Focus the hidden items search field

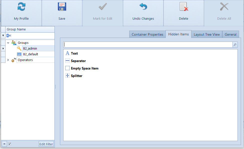point(148,45)
